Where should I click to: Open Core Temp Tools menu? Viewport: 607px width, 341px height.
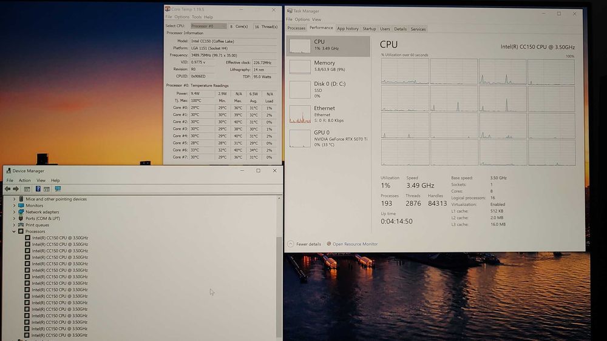point(197,17)
